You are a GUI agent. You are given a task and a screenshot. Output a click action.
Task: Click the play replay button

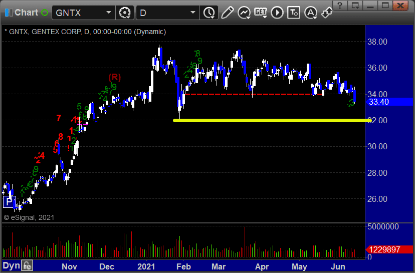(x=277, y=13)
